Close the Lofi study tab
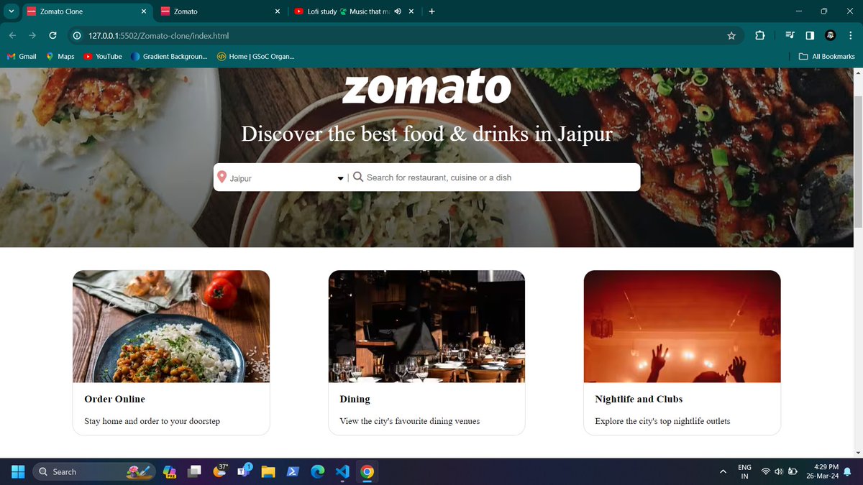This screenshot has width=863, height=485. [411, 11]
